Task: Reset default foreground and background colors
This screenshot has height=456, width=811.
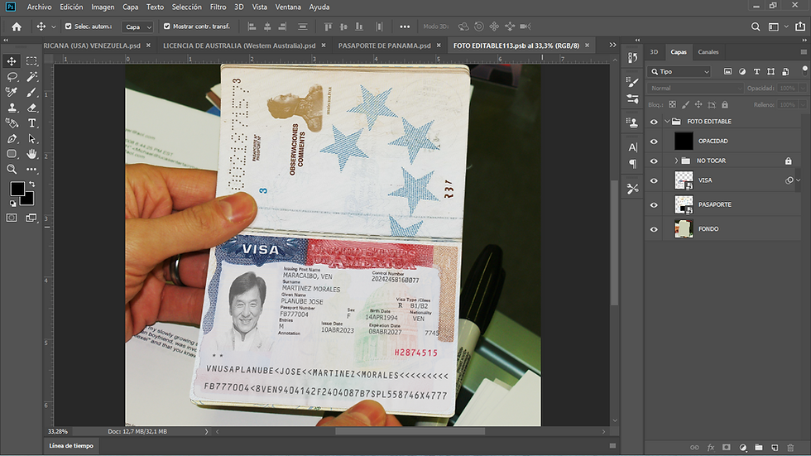Action: coord(12,204)
